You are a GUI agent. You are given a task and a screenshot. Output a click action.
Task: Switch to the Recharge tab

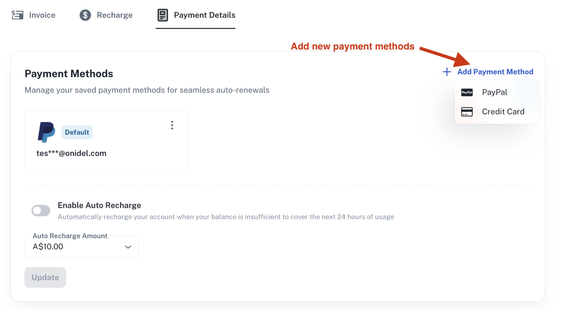(x=106, y=15)
